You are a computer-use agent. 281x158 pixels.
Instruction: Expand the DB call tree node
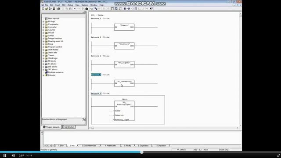pos(43,33)
